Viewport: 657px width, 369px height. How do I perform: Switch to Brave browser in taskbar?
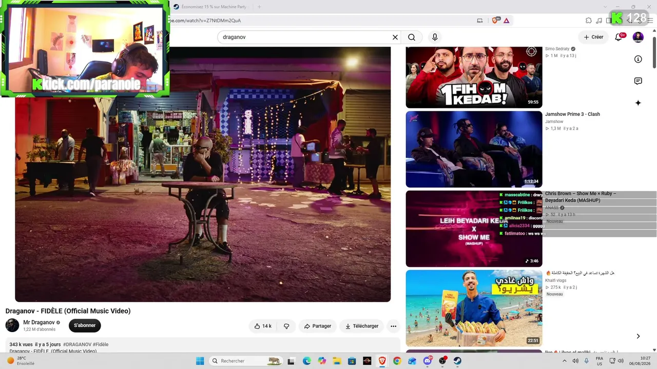[x=382, y=361]
